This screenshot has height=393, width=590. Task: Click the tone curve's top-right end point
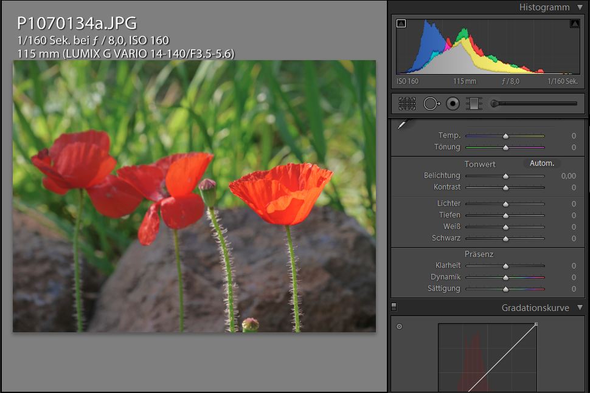[x=536, y=324]
